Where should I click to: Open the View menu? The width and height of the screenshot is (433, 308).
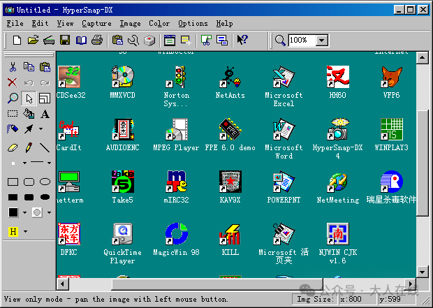click(66, 24)
